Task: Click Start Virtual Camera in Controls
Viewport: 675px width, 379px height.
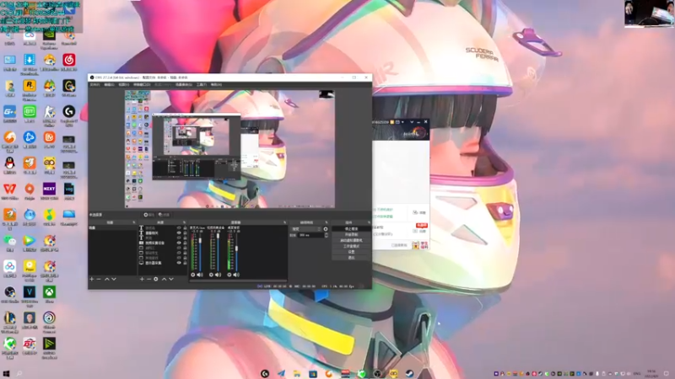Action: pos(351,241)
